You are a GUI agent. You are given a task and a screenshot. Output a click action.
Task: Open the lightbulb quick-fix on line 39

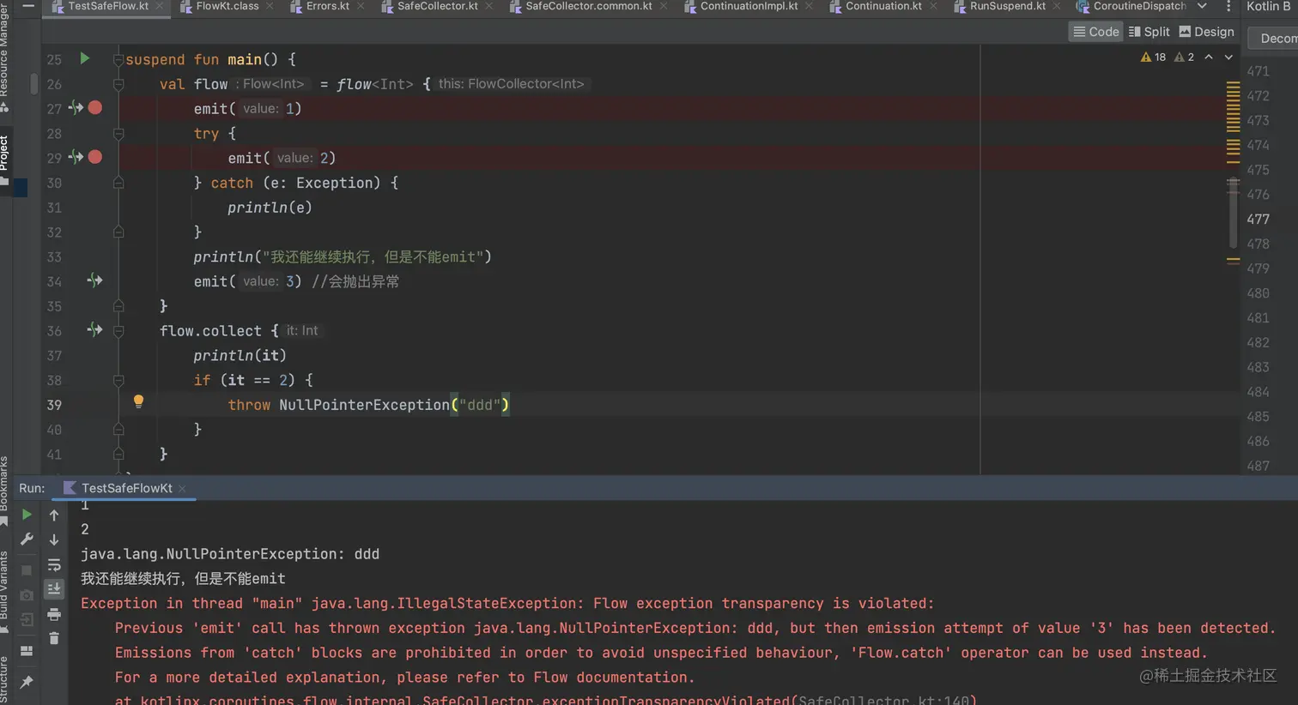(x=138, y=401)
